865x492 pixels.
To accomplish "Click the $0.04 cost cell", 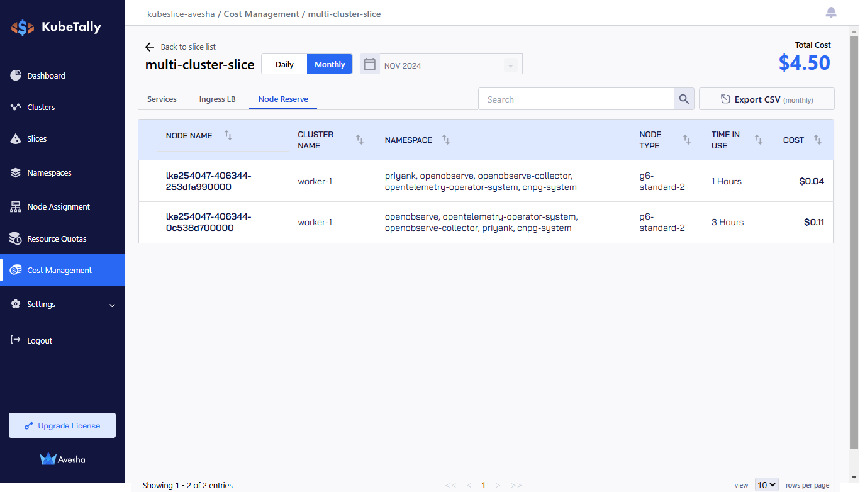I will click(x=812, y=181).
